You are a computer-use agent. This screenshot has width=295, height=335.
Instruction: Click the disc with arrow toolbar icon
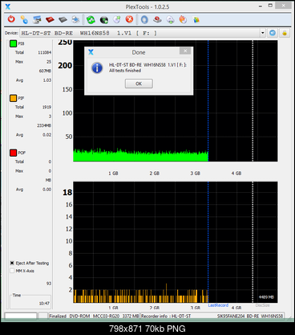coord(117,19)
